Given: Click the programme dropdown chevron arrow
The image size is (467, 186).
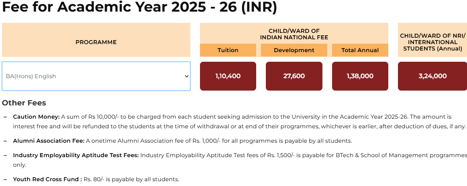Looking at the screenshot, I should [186, 76].
